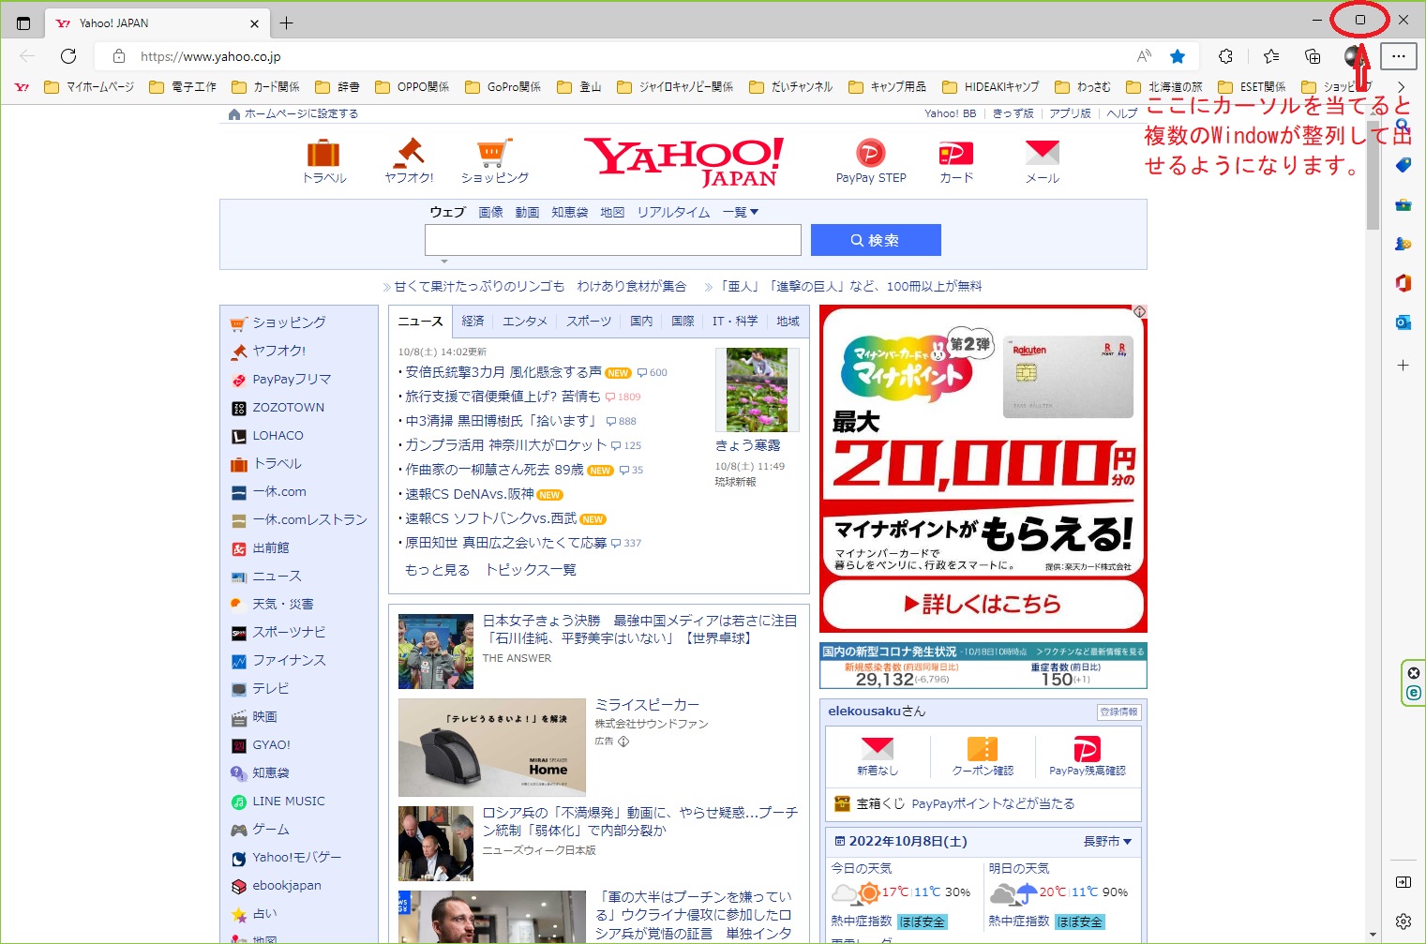Screen dimensions: 1426x944
Task: Open the Card icon in header
Action: (956, 153)
